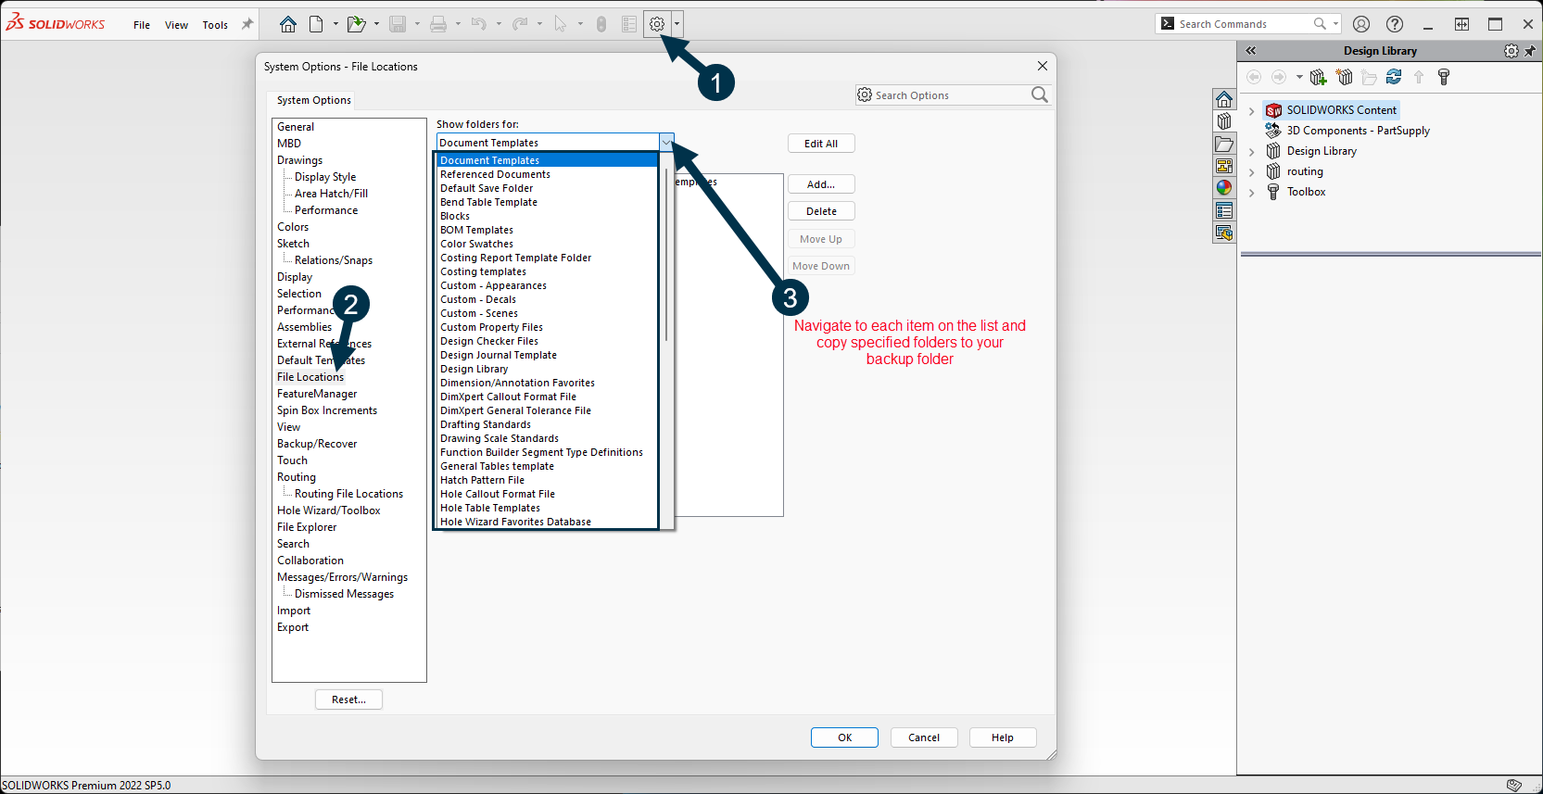Click the Delete button
The image size is (1543, 794).
coord(821,211)
